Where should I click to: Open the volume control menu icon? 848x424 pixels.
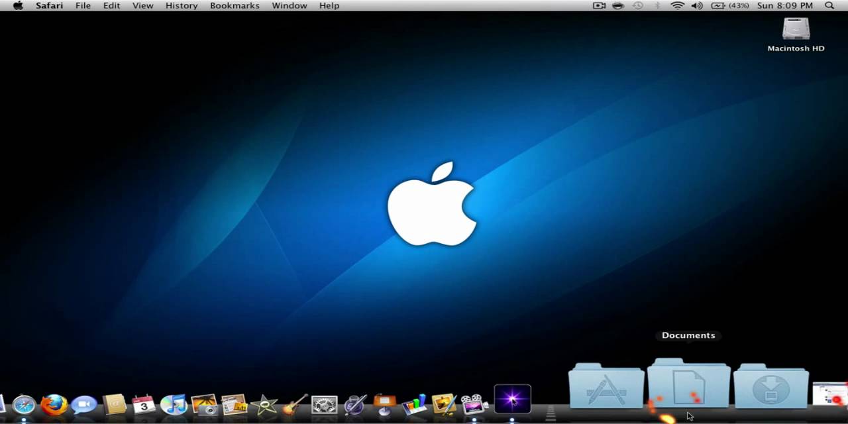[697, 5]
